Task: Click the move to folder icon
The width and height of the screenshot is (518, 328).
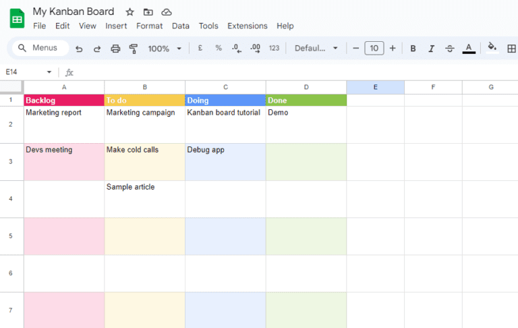Action: [x=148, y=12]
